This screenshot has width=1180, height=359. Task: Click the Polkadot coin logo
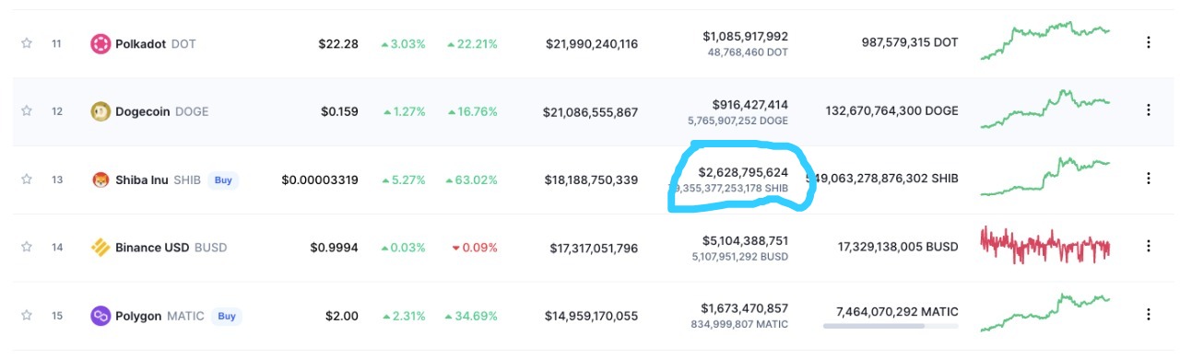point(100,43)
